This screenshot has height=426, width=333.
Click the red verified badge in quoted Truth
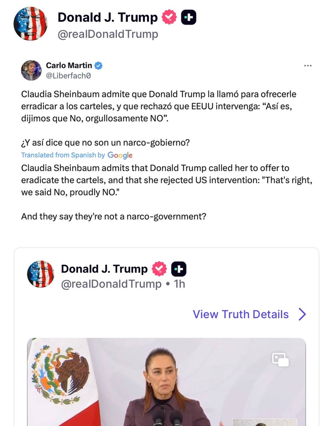coord(159,269)
